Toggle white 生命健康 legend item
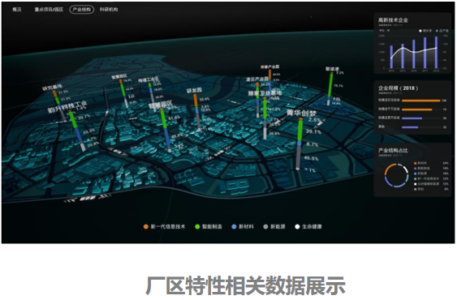Screen dimensions: 457x300 (308, 226)
